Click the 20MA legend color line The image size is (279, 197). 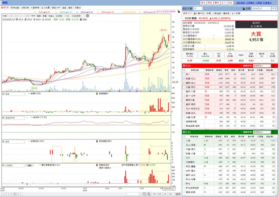pos(77,12)
